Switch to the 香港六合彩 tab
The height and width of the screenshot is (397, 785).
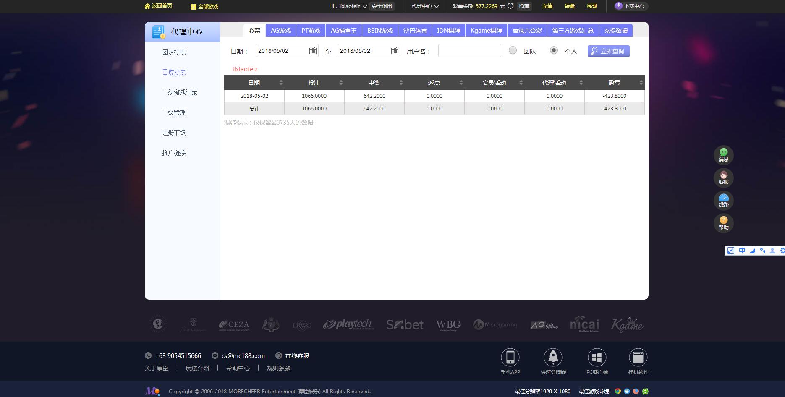pyautogui.click(x=526, y=30)
